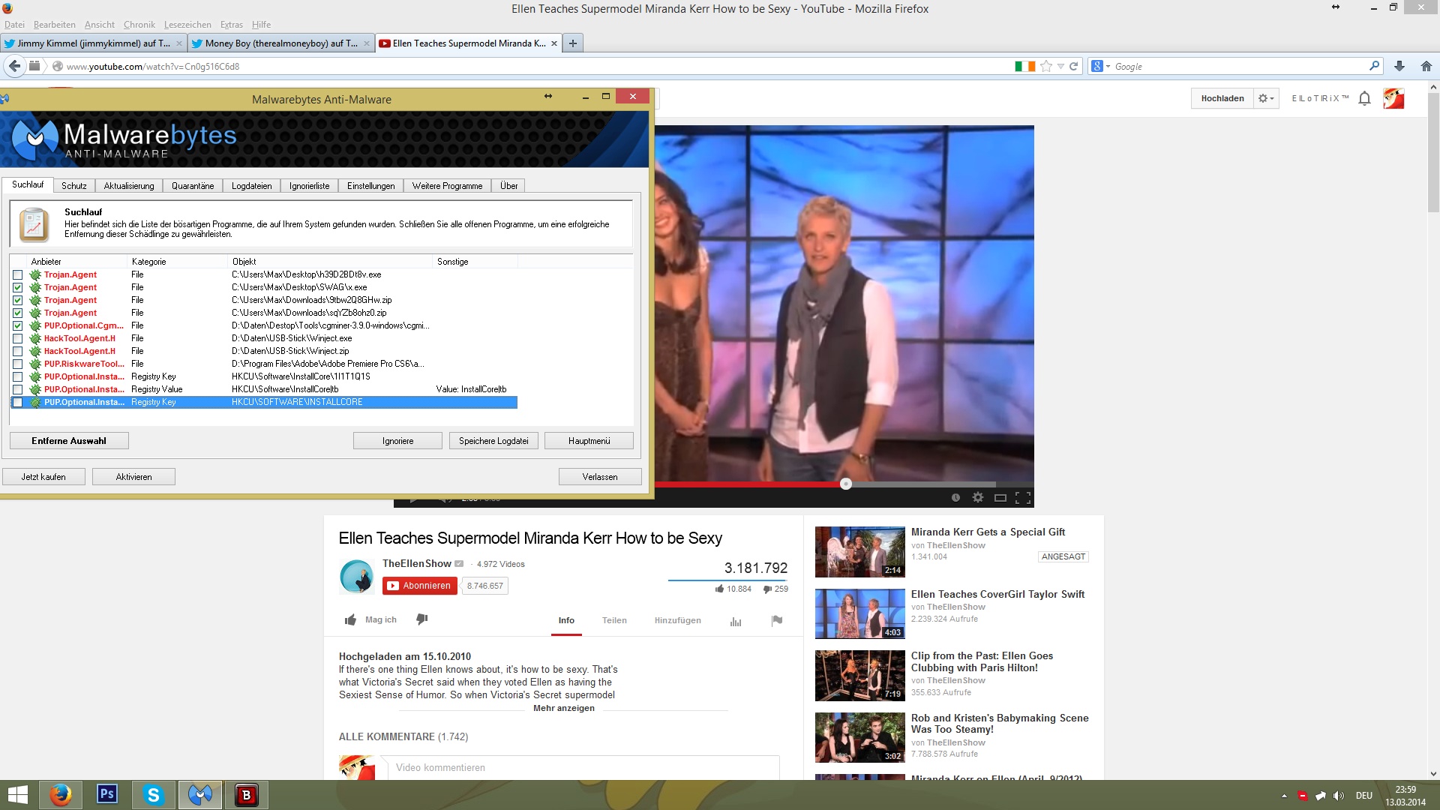Open YouTube video settings gear
This screenshot has width=1440, height=810.
pyautogui.click(x=977, y=497)
